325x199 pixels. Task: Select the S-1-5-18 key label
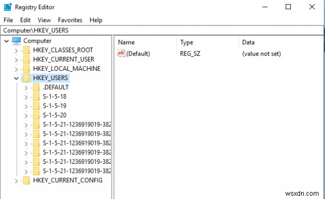pos(55,97)
